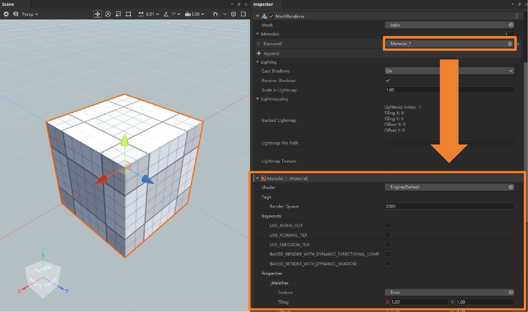Uncheck the MeshRenderer enabled checkbox
Viewport: 528px width, 312px height.
click(x=271, y=16)
